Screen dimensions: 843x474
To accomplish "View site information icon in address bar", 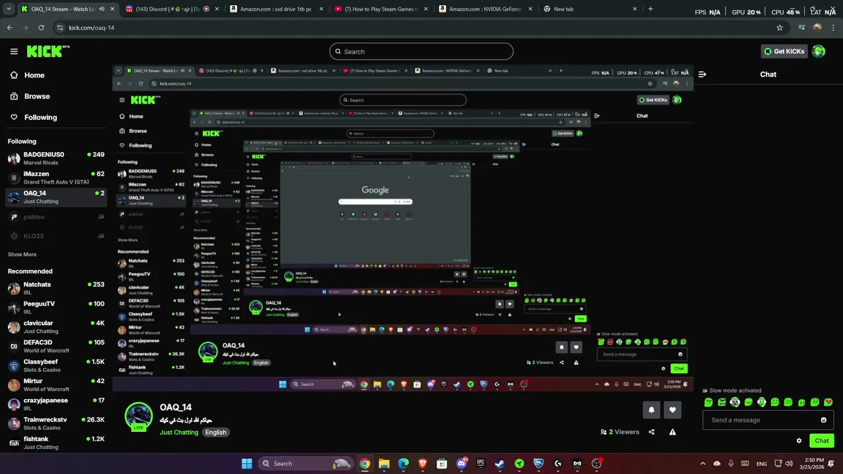I will pyautogui.click(x=60, y=28).
